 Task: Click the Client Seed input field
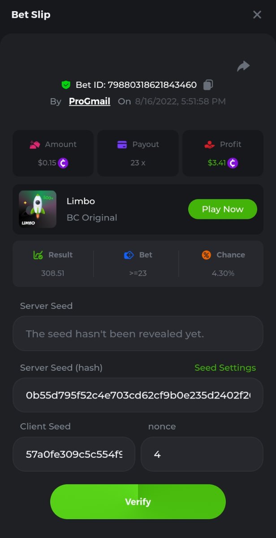(x=74, y=454)
